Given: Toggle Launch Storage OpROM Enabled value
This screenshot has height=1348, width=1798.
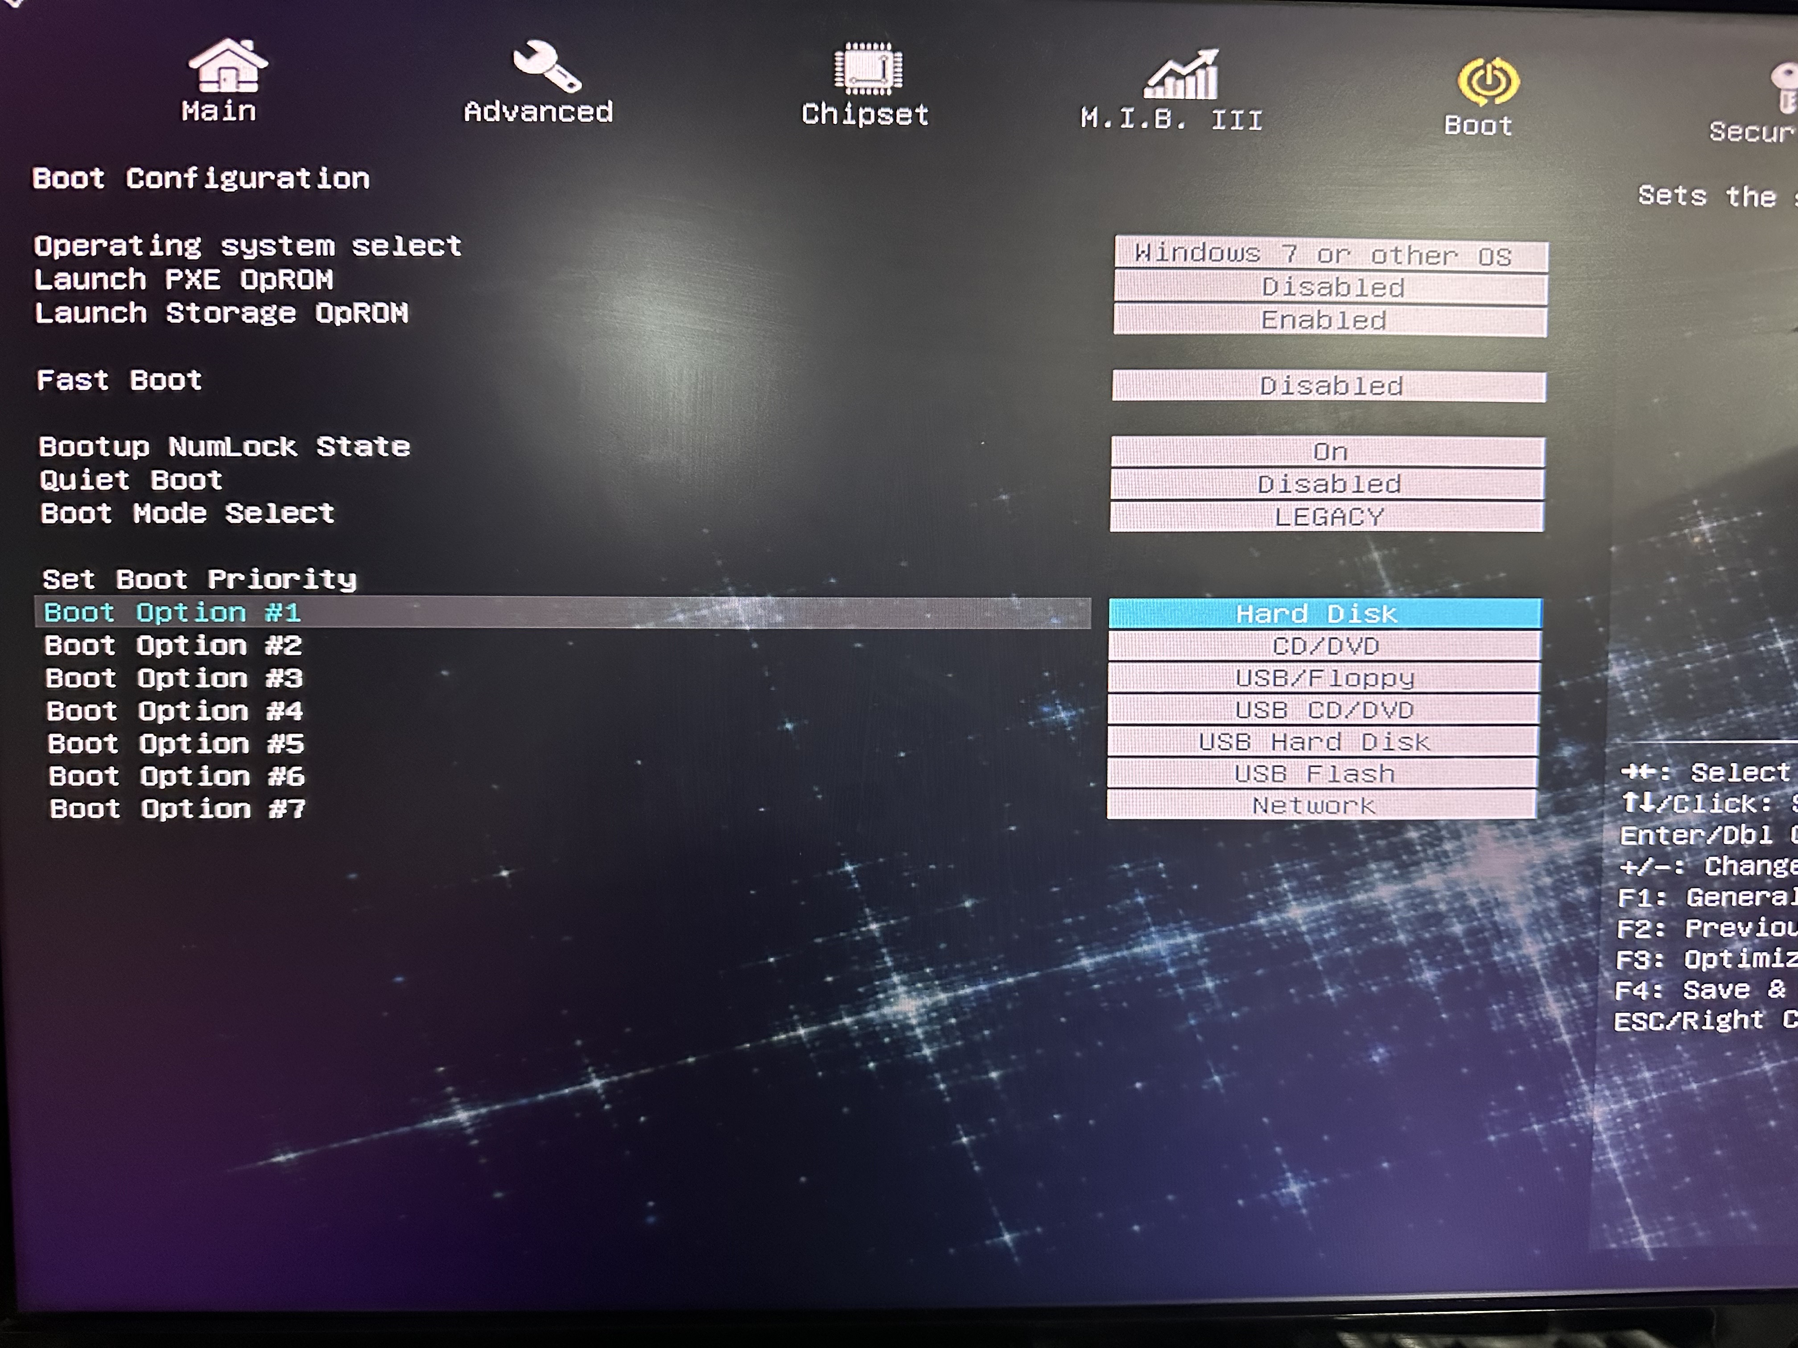Looking at the screenshot, I should pos(1331,320).
